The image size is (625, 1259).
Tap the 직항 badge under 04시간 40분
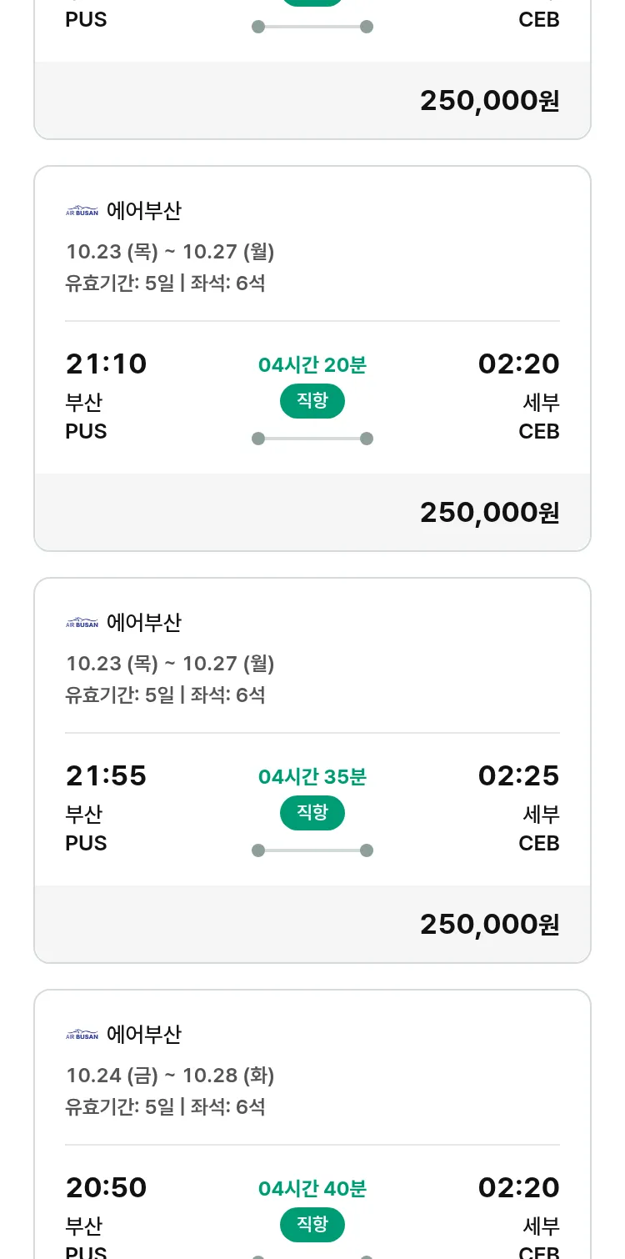(x=312, y=1225)
